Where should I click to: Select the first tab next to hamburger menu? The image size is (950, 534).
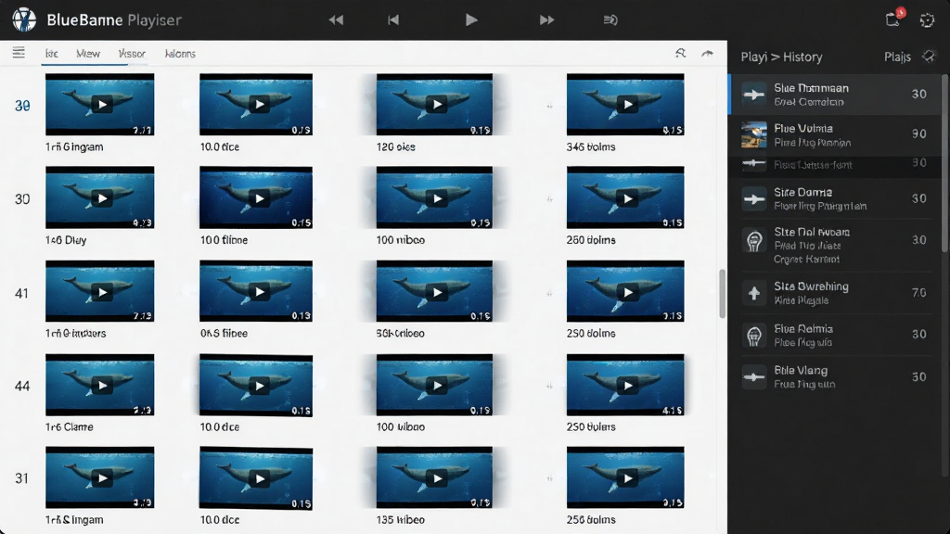coord(52,53)
